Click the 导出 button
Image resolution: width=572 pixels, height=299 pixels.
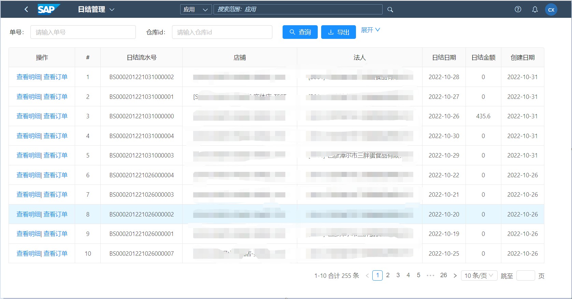tap(339, 32)
